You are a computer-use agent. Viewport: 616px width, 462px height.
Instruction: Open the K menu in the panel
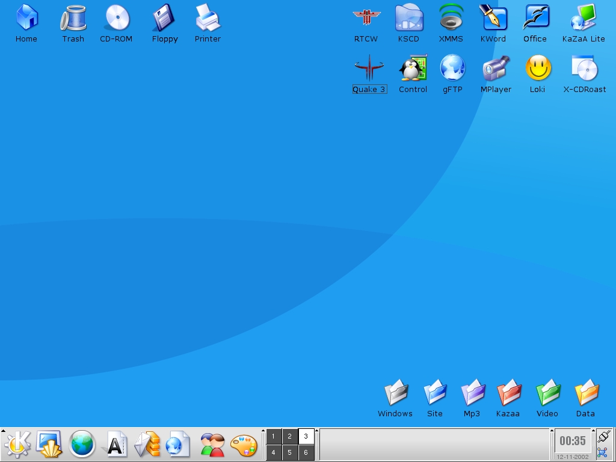tap(17, 445)
